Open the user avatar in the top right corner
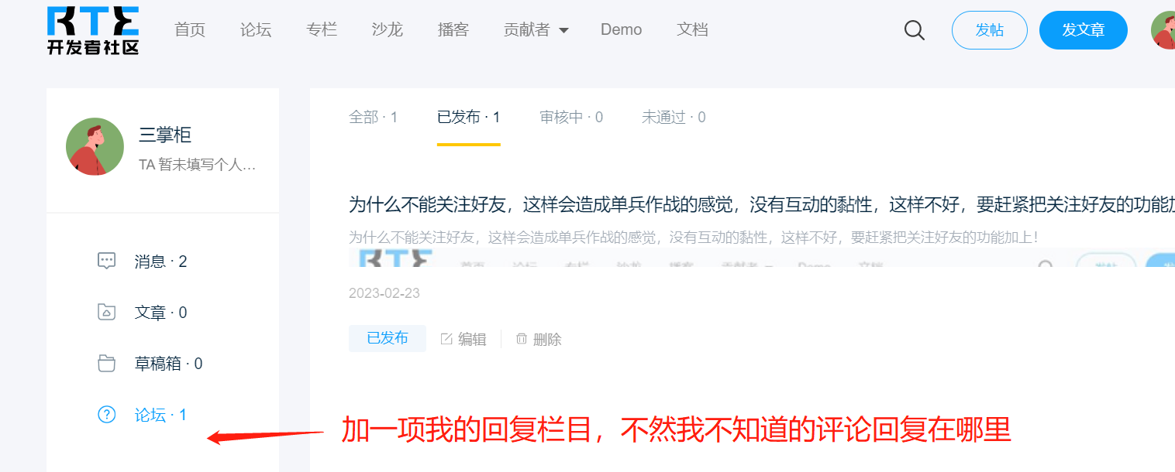The image size is (1175, 472). (1163, 30)
